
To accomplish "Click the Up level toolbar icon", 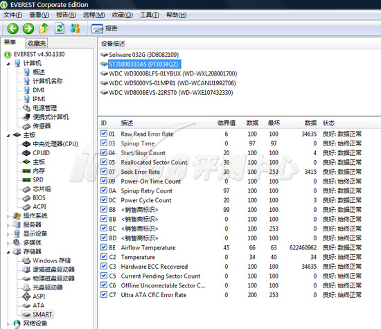I will [44, 28].
